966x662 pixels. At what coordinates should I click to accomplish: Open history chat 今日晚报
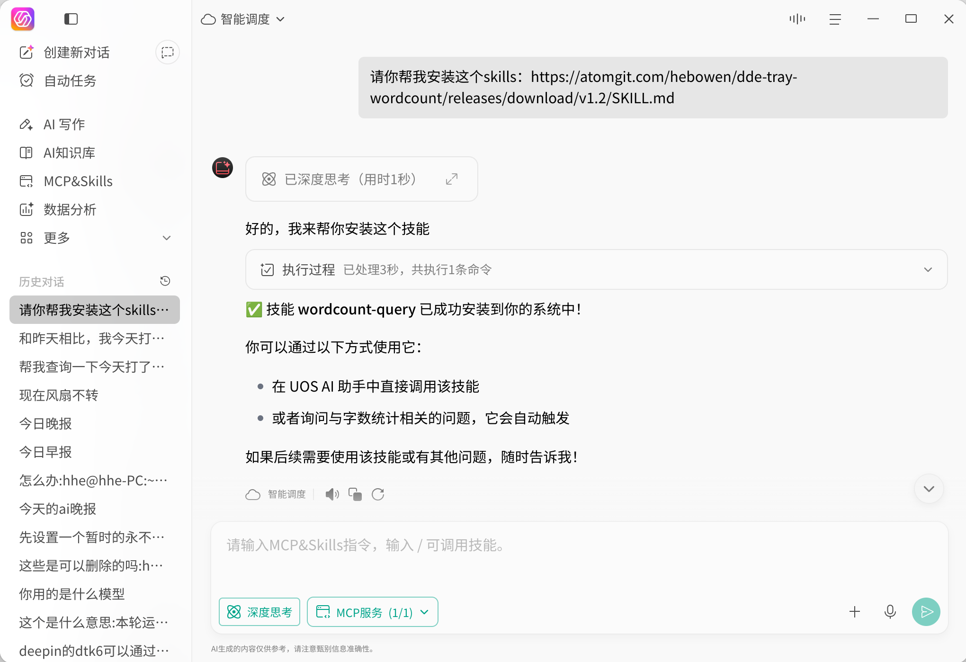coord(95,423)
